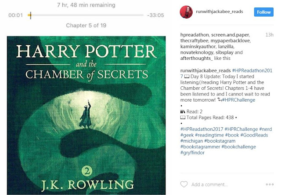Click the audiobook progress slider handle
Viewport: 281px width, 195px height.
[30, 15]
